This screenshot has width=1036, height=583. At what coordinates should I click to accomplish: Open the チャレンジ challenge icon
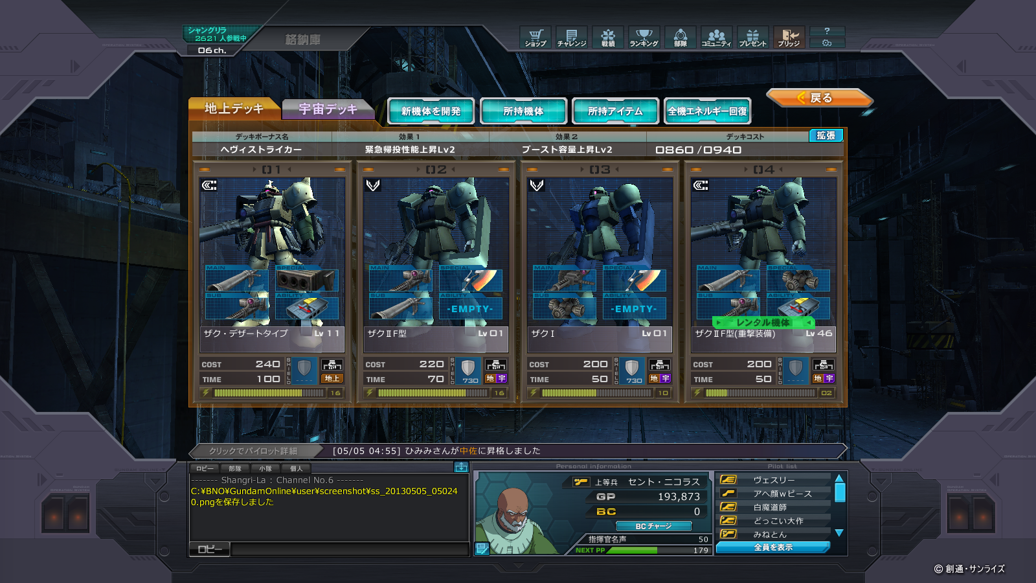tap(572, 37)
